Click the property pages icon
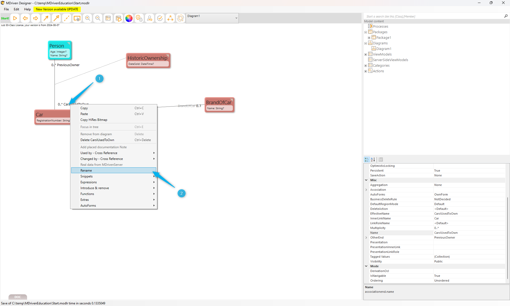Image resolution: width=510 pixels, height=306 pixels. click(381, 160)
